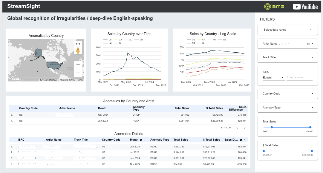
Task: Open the ISRC Equals condition dropdown
Action: click(273, 78)
